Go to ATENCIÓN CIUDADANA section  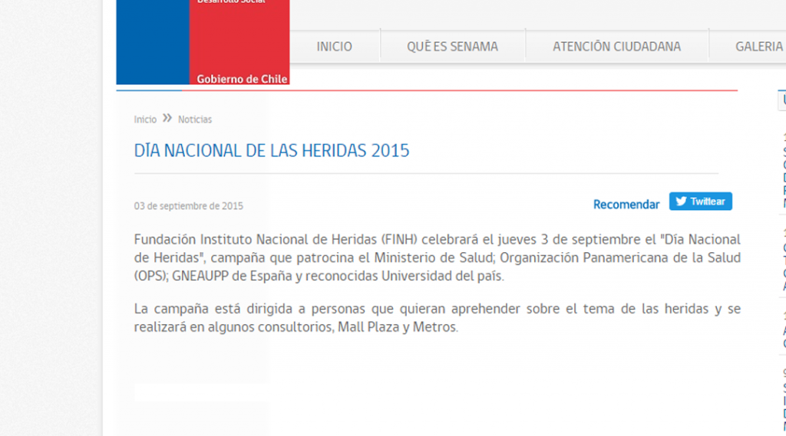[x=616, y=47]
